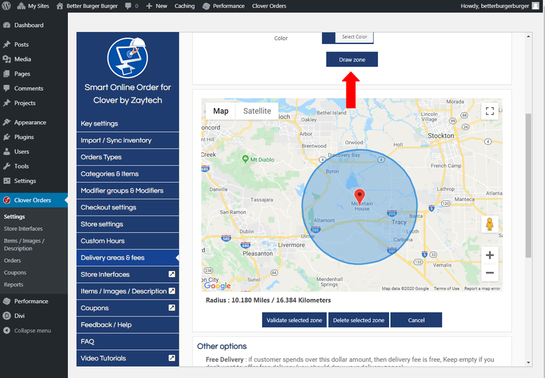Open Checkout settings tab
The width and height of the screenshot is (545, 378).
pos(127,207)
